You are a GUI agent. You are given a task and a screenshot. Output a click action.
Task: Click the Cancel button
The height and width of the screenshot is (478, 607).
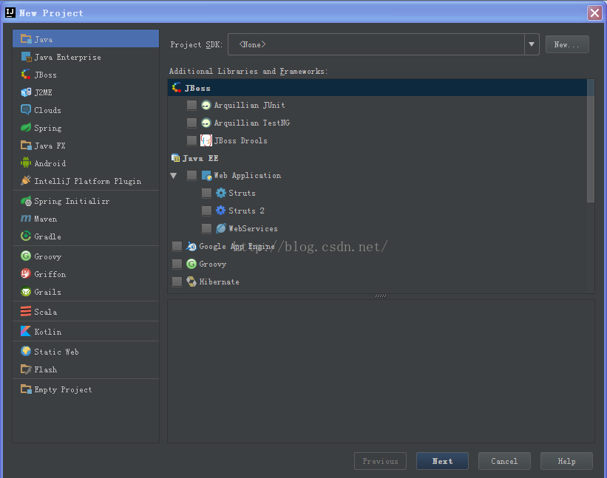(504, 461)
